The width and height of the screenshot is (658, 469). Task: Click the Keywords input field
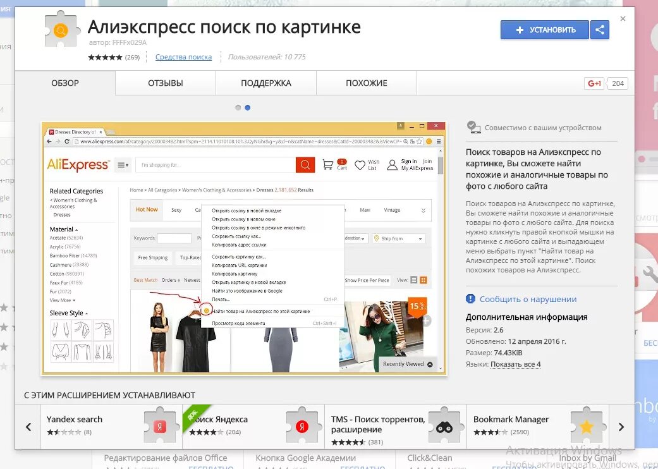(x=174, y=238)
